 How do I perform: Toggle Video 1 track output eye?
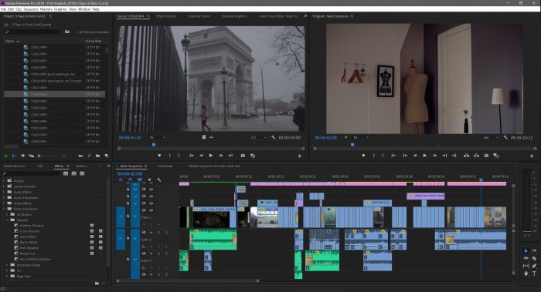(x=151, y=210)
